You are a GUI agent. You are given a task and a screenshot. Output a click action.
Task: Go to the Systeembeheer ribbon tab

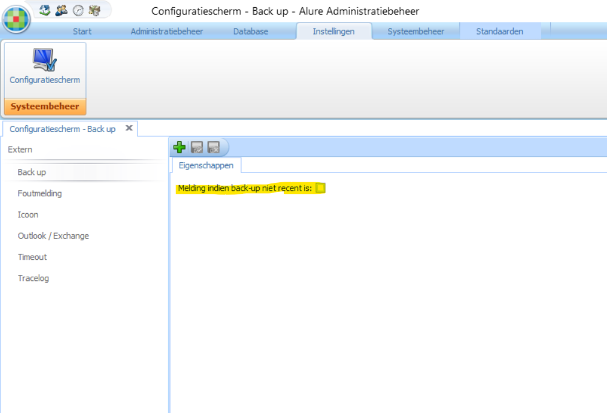point(416,31)
